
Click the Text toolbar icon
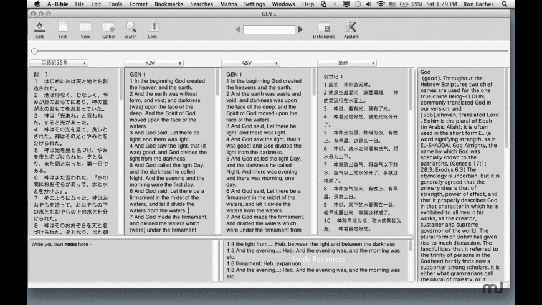[62, 29]
